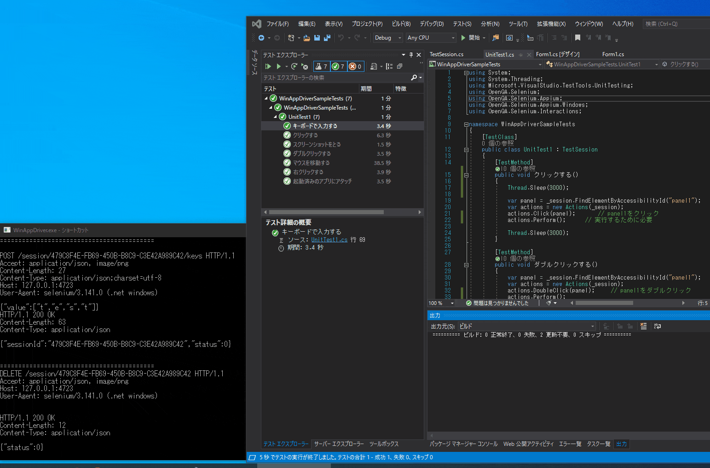The image size is (710, 468).
Task: Run all tests in Test Explorer
Action: tap(268, 66)
